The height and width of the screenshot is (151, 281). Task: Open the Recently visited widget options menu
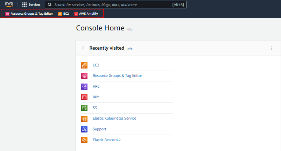pyautogui.click(x=272, y=48)
